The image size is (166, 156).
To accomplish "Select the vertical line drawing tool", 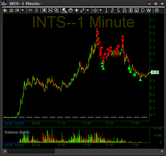I will [36, 10].
